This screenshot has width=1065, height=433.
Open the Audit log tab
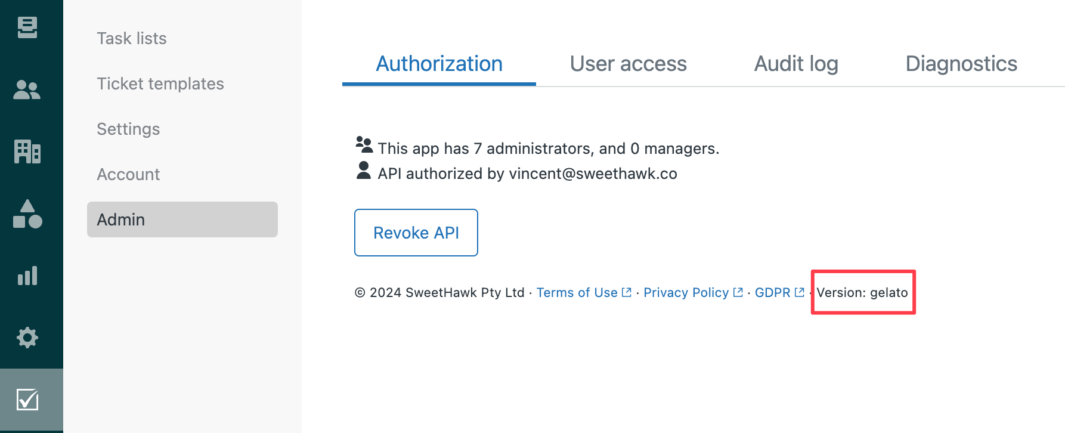click(x=796, y=64)
